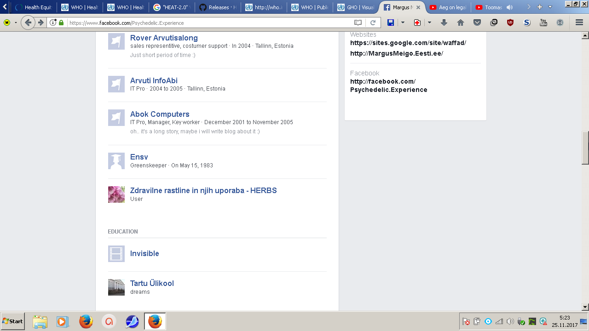Open Windows Explorer from the taskbar
This screenshot has height=331, width=589.
coord(40,321)
